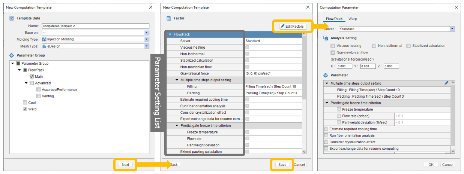The height and width of the screenshot is (174, 464).
Task: Toggle the Main checkbox under Flow/Pack
Action: [32, 76]
